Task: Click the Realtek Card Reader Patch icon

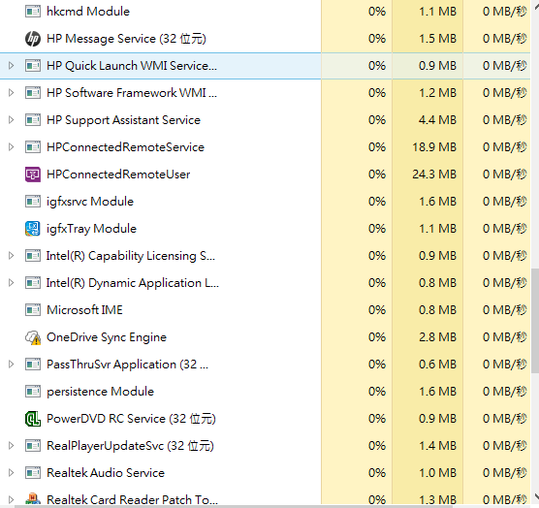Action: pyautogui.click(x=33, y=499)
